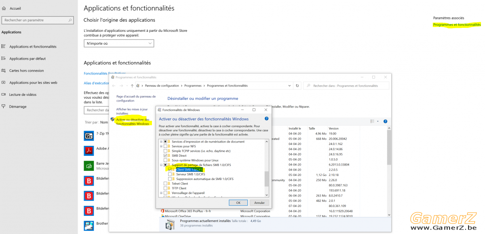Image resolution: width=485 pixels, height=234 pixels.
Task: Select Applications et fonctionnalités in the sidebar
Action: pyautogui.click(x=33, y=46)
